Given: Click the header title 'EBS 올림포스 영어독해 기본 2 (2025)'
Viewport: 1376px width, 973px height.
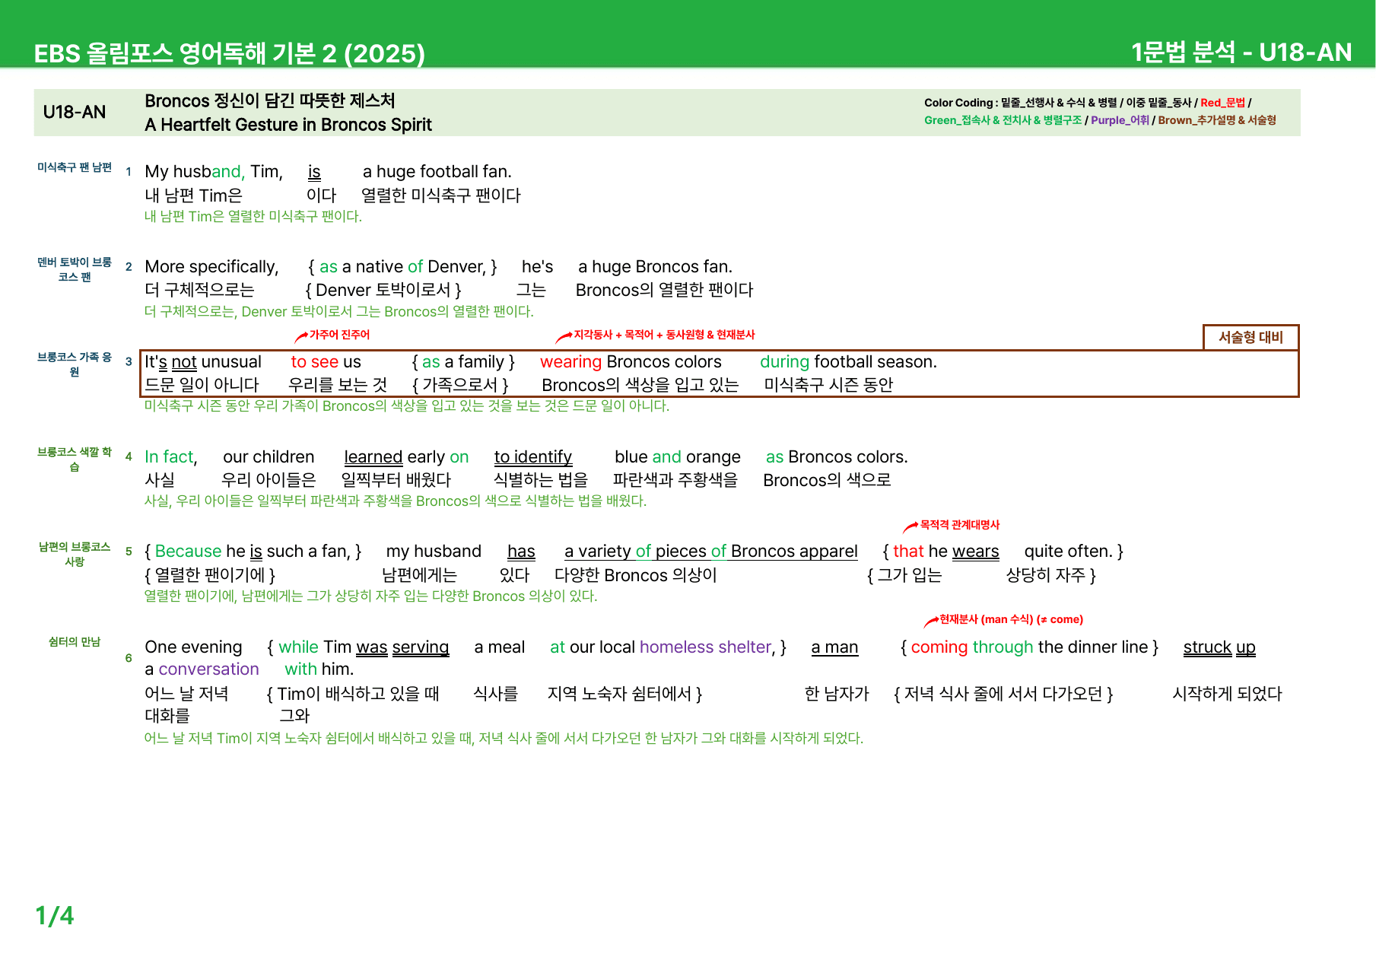Looking at the screenshot, I should [230, 53].
